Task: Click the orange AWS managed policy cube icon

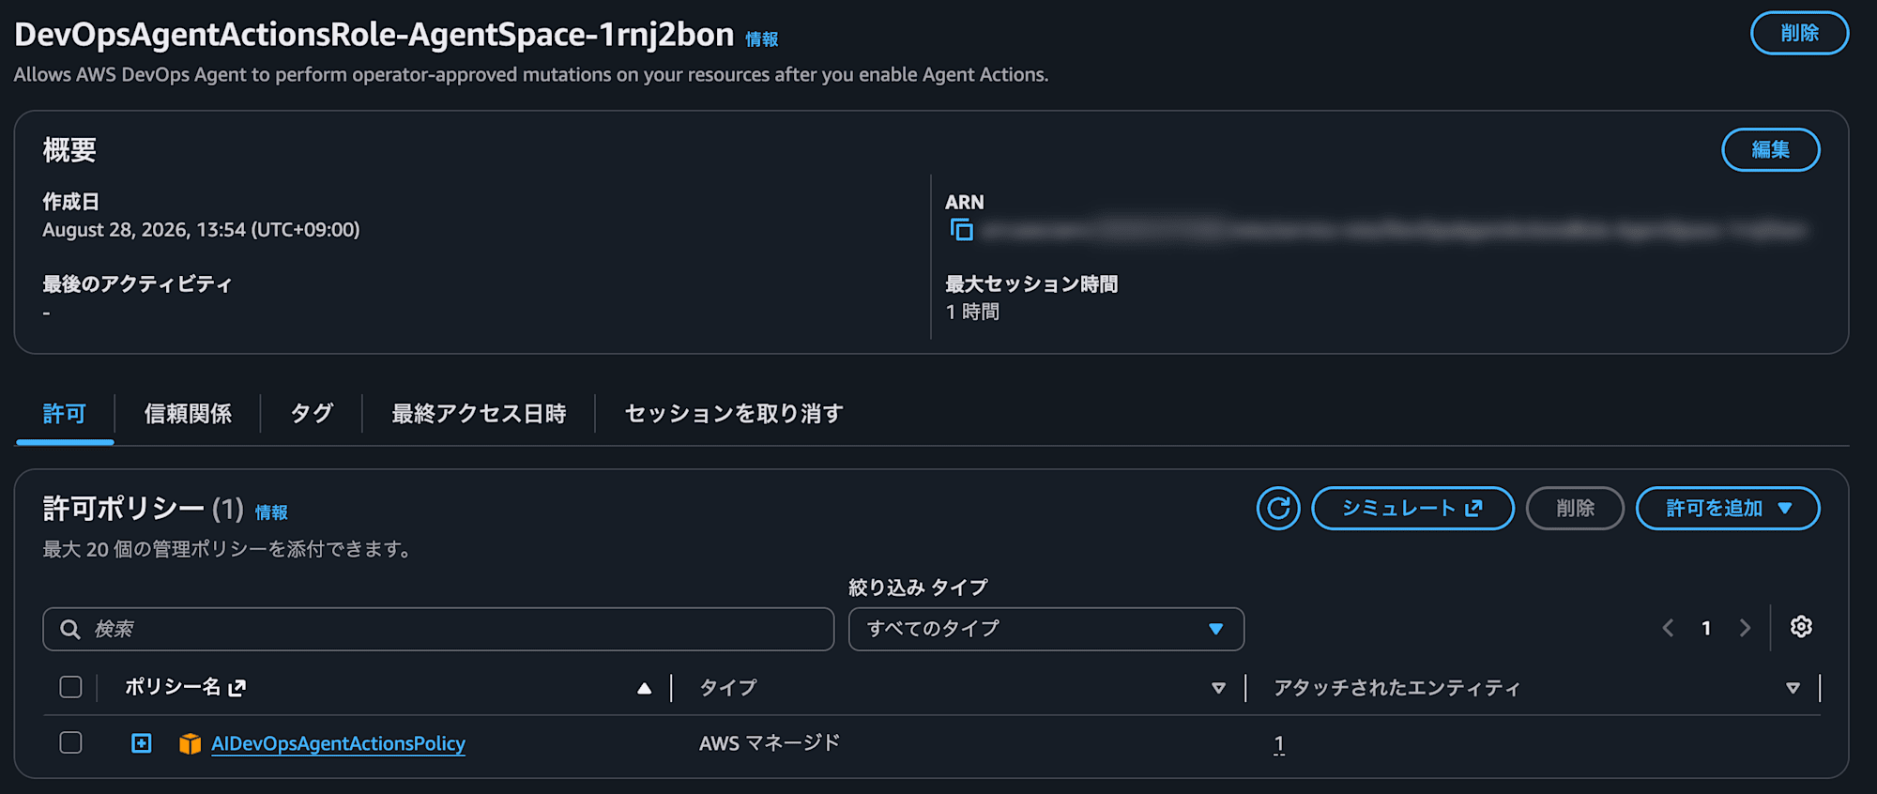Action: [x=191, y=744]
